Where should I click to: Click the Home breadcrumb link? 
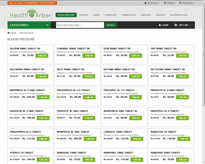click(x=13, y=33)
